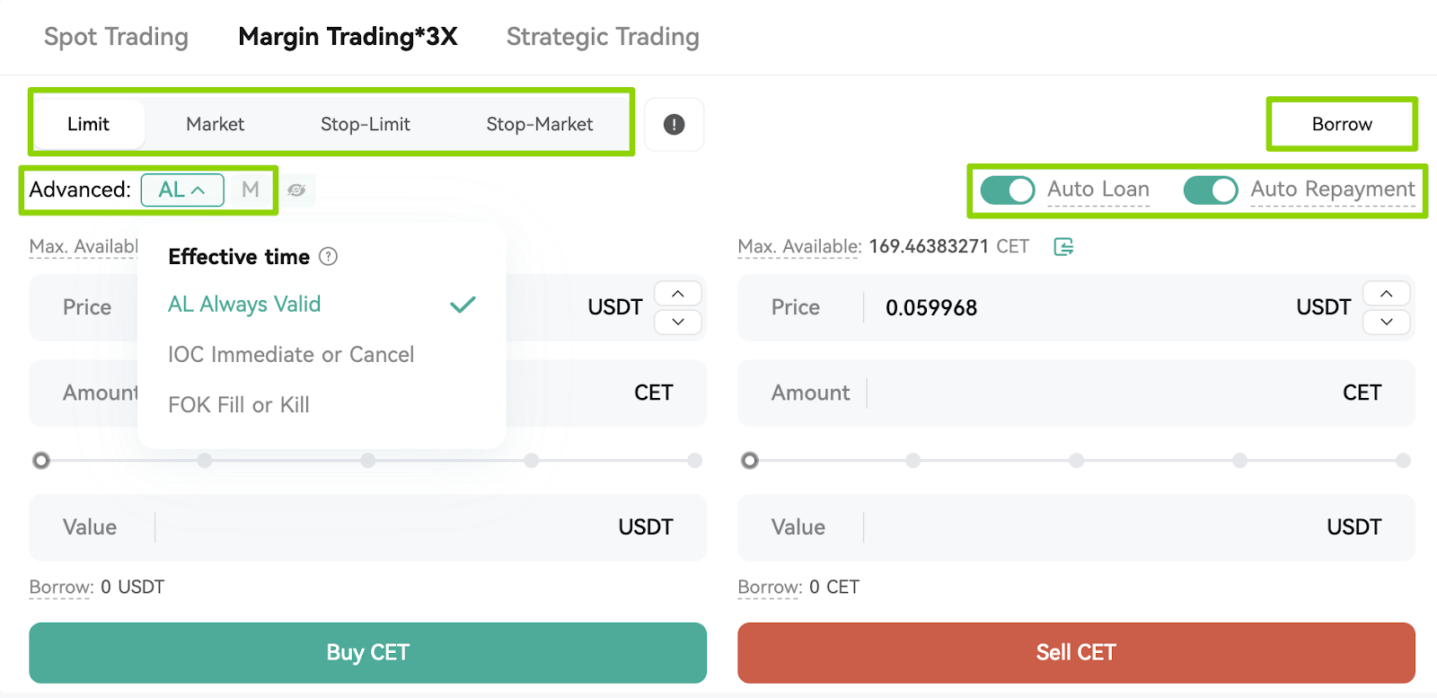Turn off the Auto Repayment toggle
Viewport: 1437px width, 698px height.
tap(1211, 190)
